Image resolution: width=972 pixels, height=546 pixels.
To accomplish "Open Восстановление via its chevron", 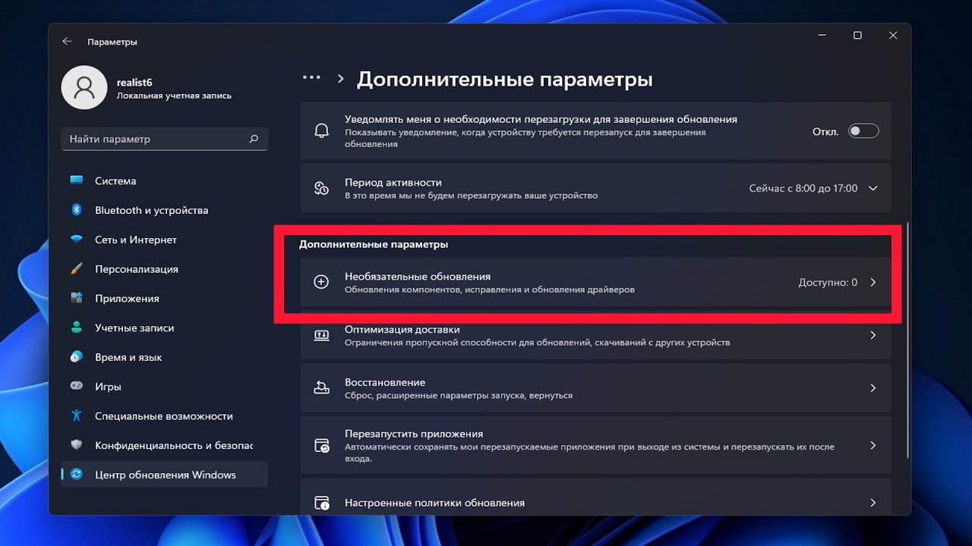I will click(873, 388).
